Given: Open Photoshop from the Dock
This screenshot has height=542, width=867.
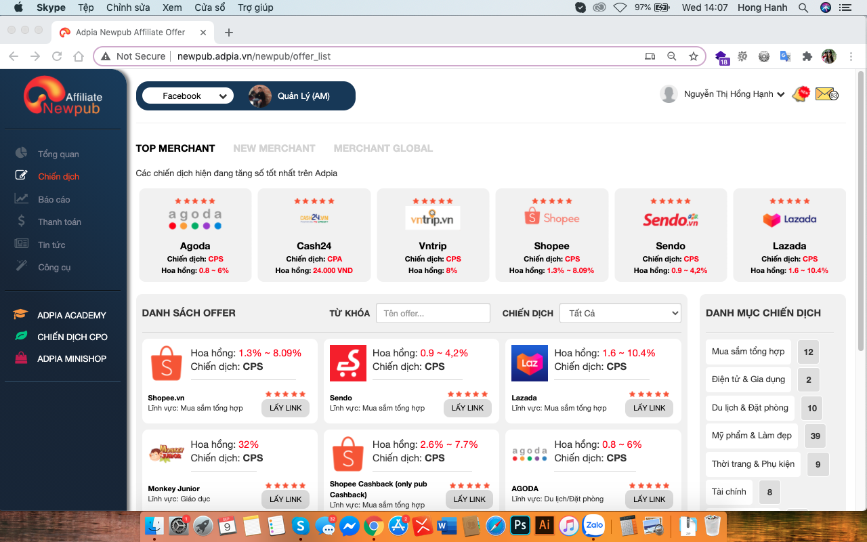Looking at the screenshot, I should click(520, 525).
